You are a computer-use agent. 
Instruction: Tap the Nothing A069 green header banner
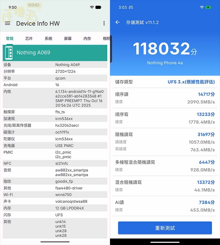[55, 53]
